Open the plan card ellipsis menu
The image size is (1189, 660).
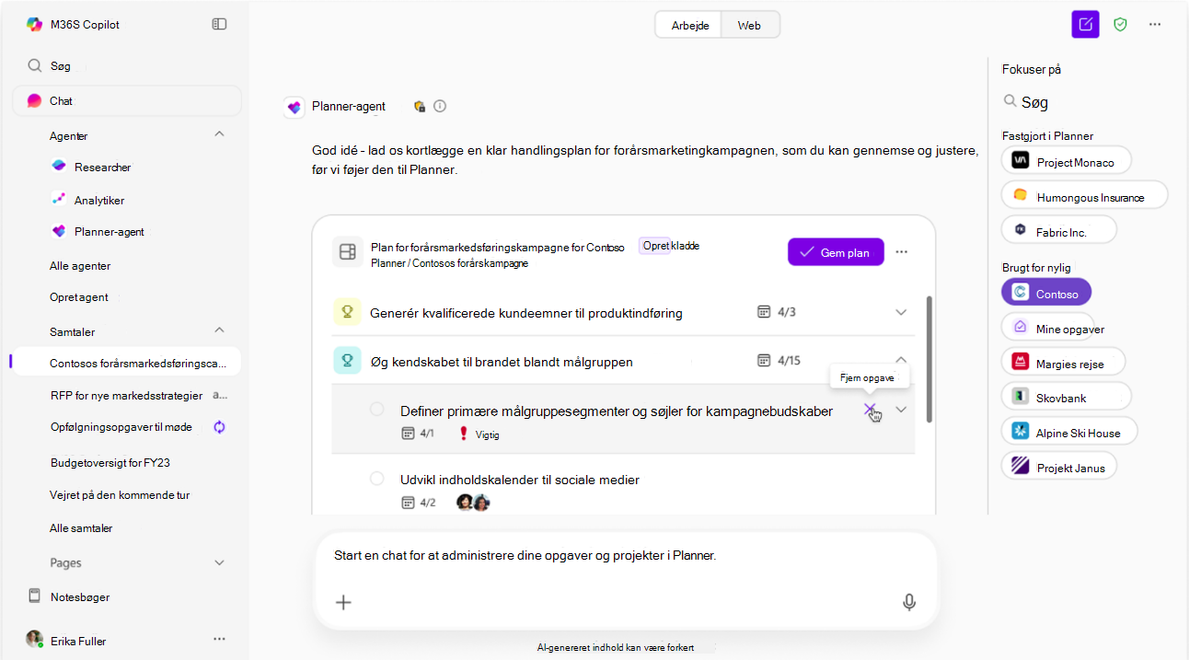(902, 252)
